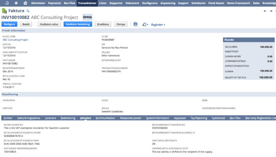Expand the Åtgärder dropdown menu
This screenshot has width=276, height=157.
(158, 24)
